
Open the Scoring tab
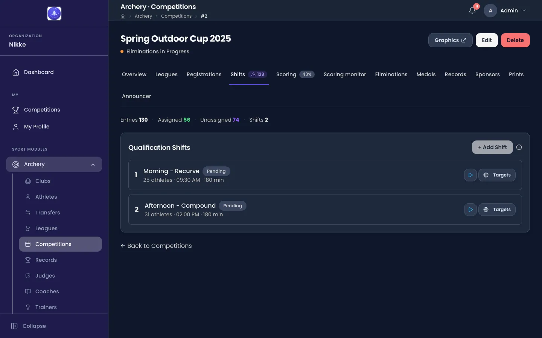(295, 74)
